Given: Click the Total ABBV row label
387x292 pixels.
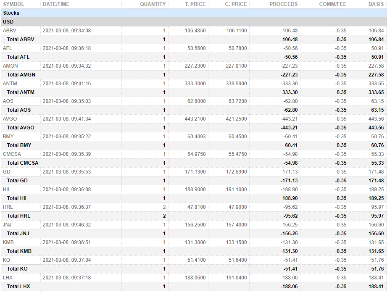Looking at the screenshot, I should coord(21,39).
